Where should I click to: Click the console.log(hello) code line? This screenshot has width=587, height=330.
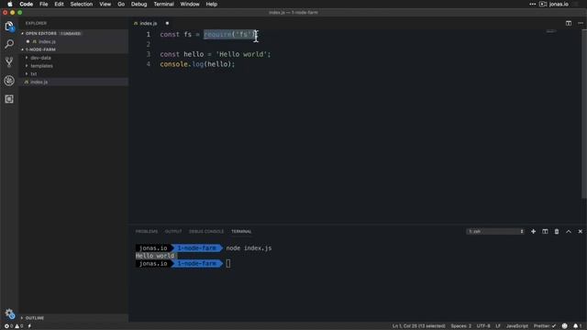click(x=197, y=64)
